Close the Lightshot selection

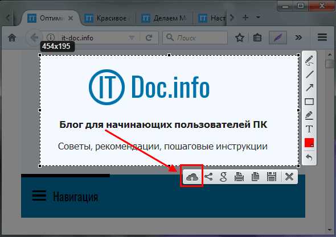[289, 177]
